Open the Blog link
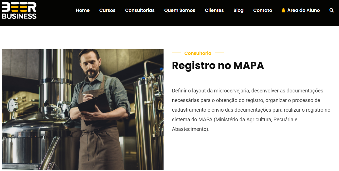Viewport: 339px width, 171px height. (x=238, y=10)
